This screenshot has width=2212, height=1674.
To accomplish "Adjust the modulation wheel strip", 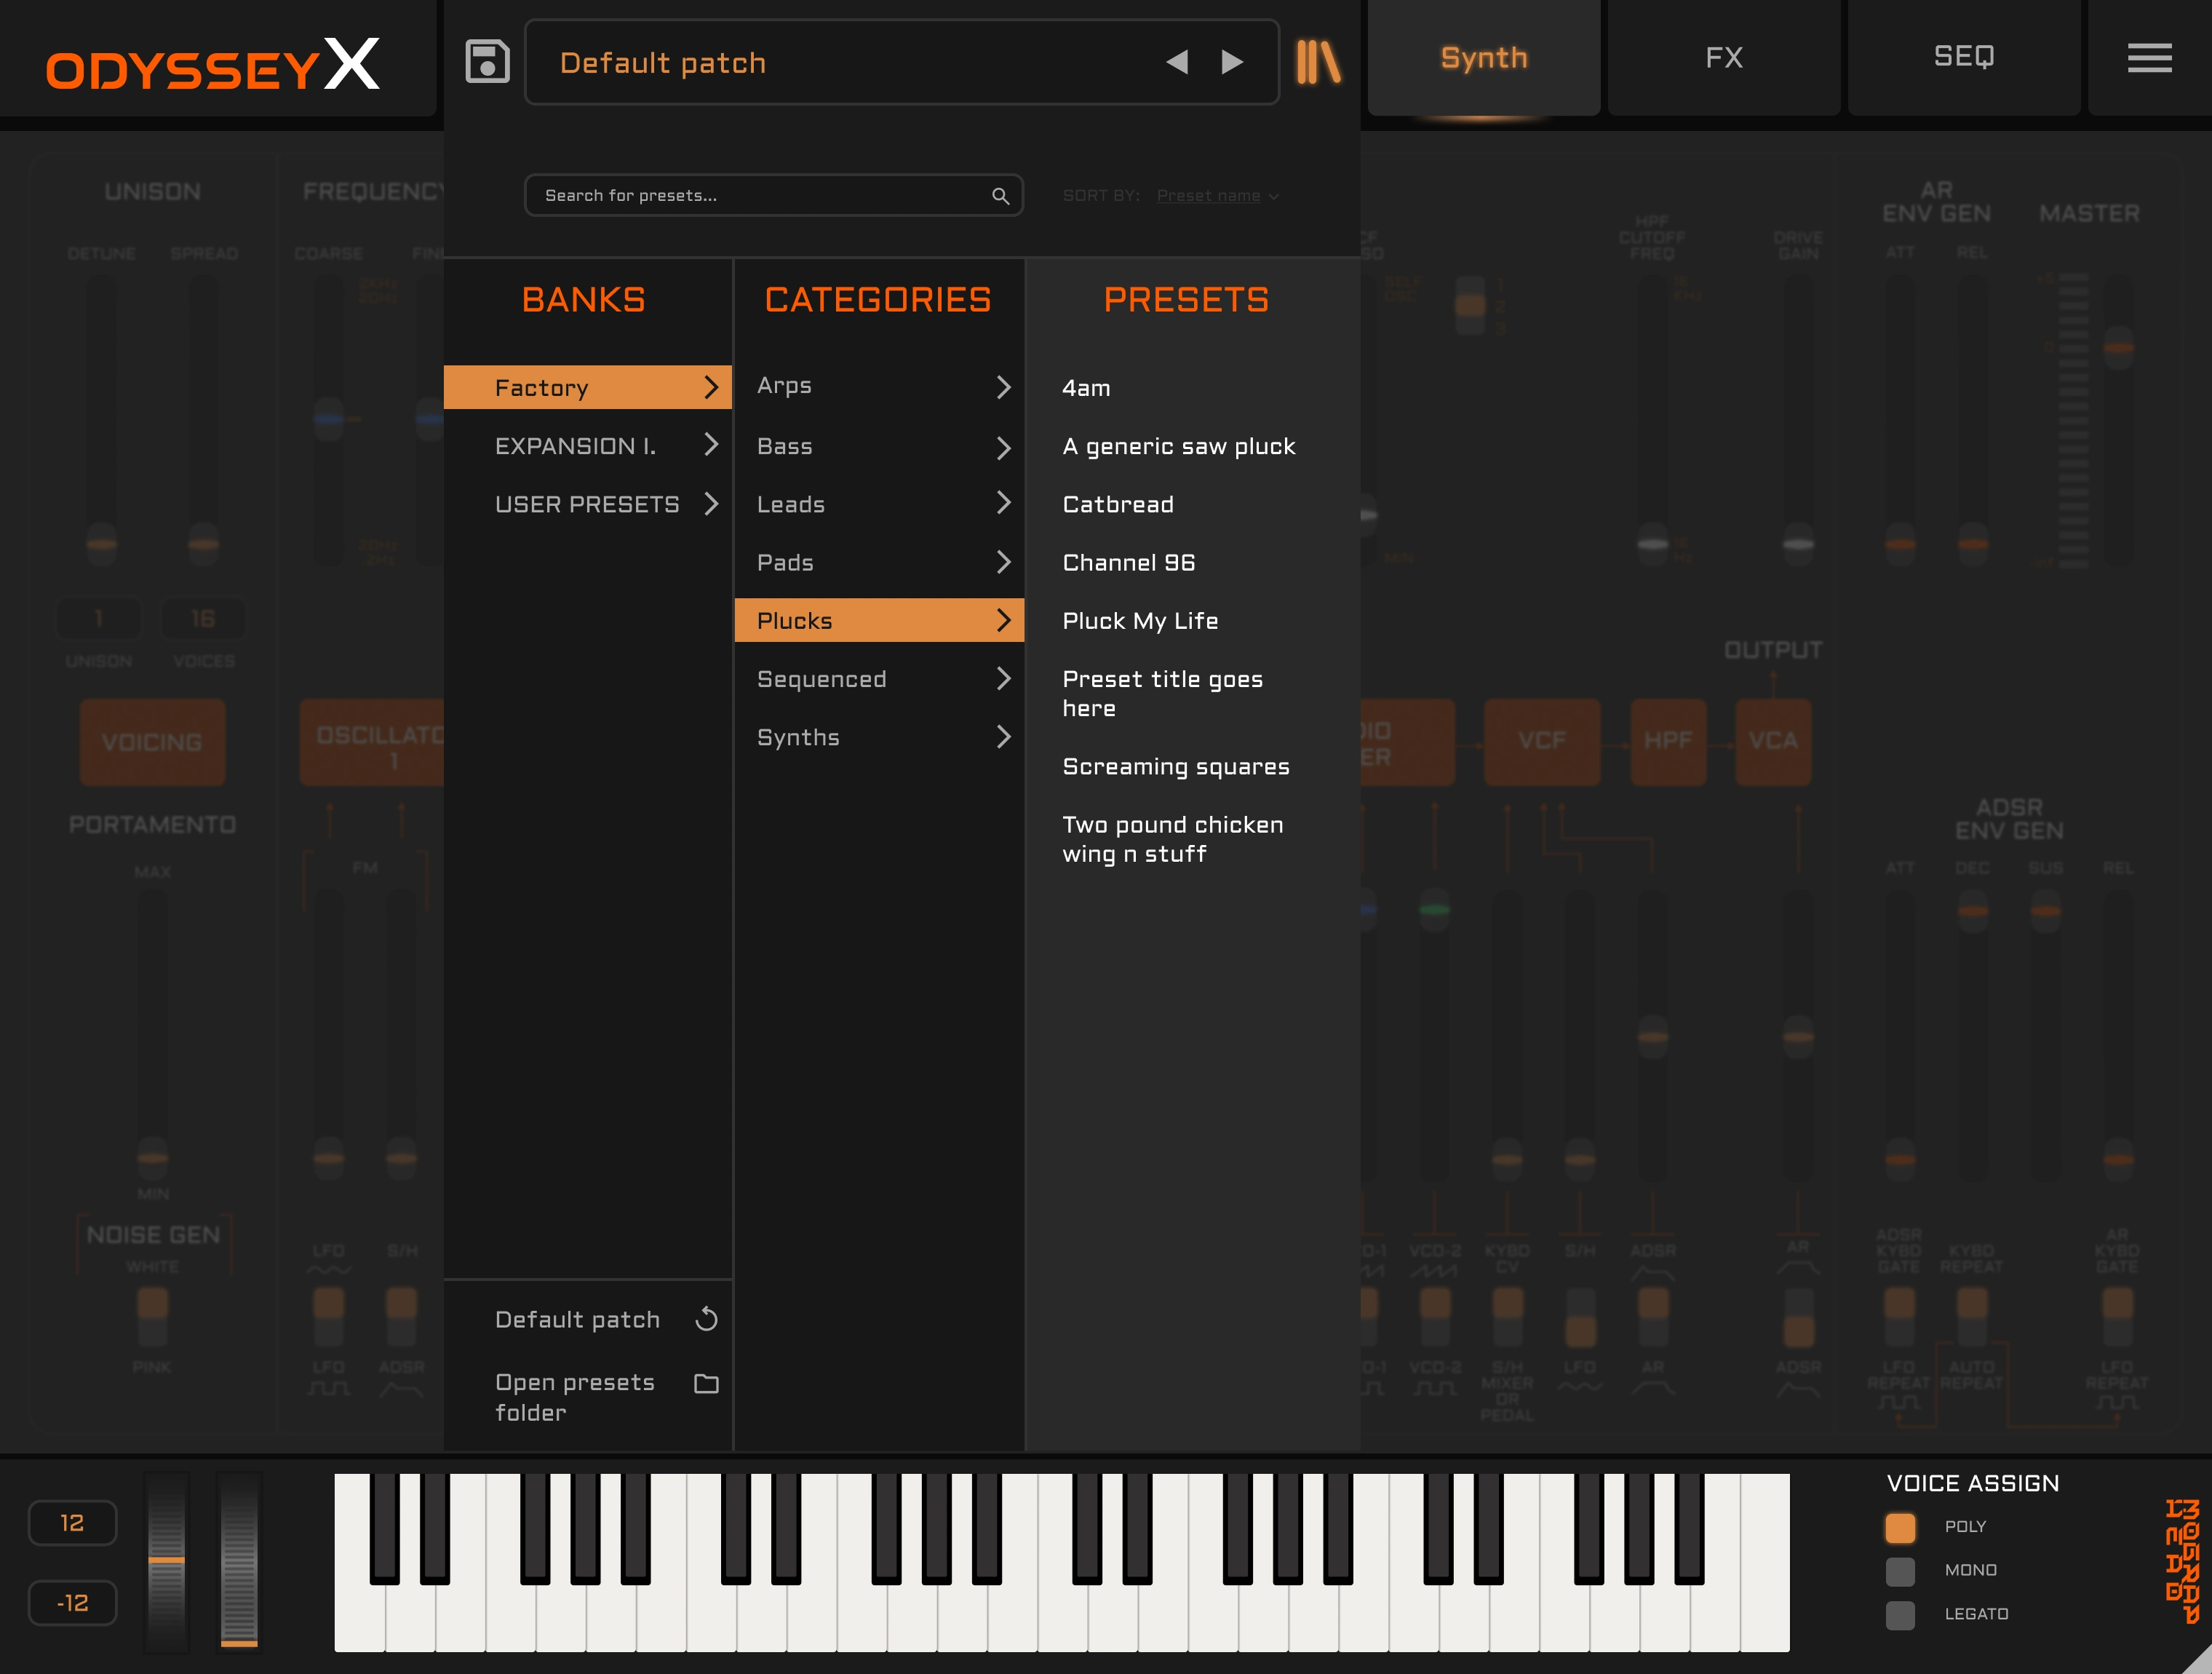I will tap(239, 1561).
